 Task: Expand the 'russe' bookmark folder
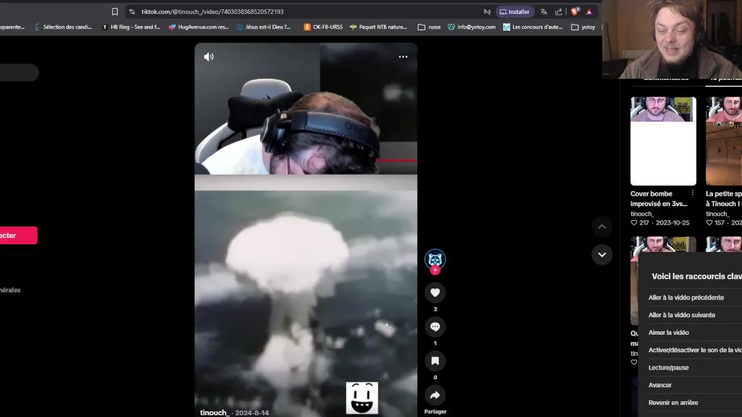click(x=429, y=27)
